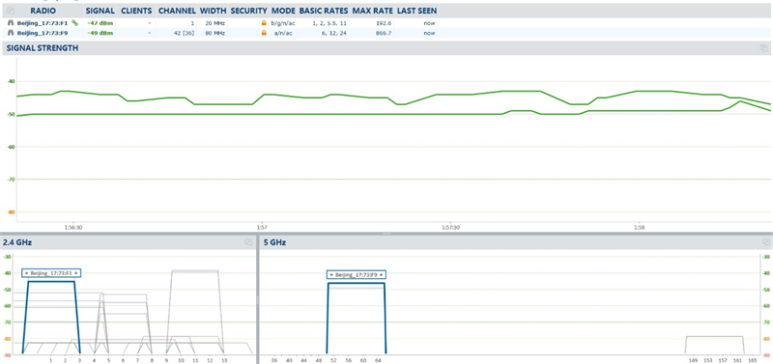Click the 1:57 time marker on the signal graph
The width and height of the screenshot is (773, 364).
click(262, 228)
